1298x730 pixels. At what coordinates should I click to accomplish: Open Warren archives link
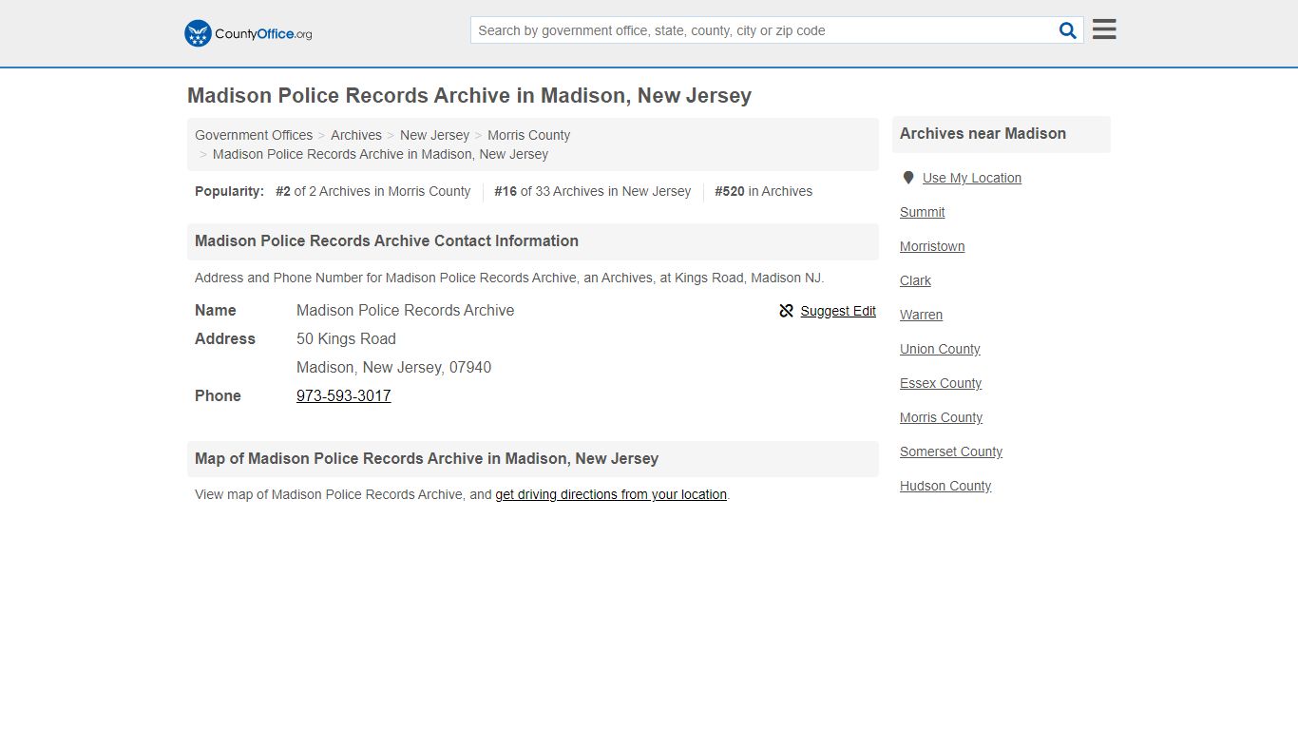[x=922, y=315]
